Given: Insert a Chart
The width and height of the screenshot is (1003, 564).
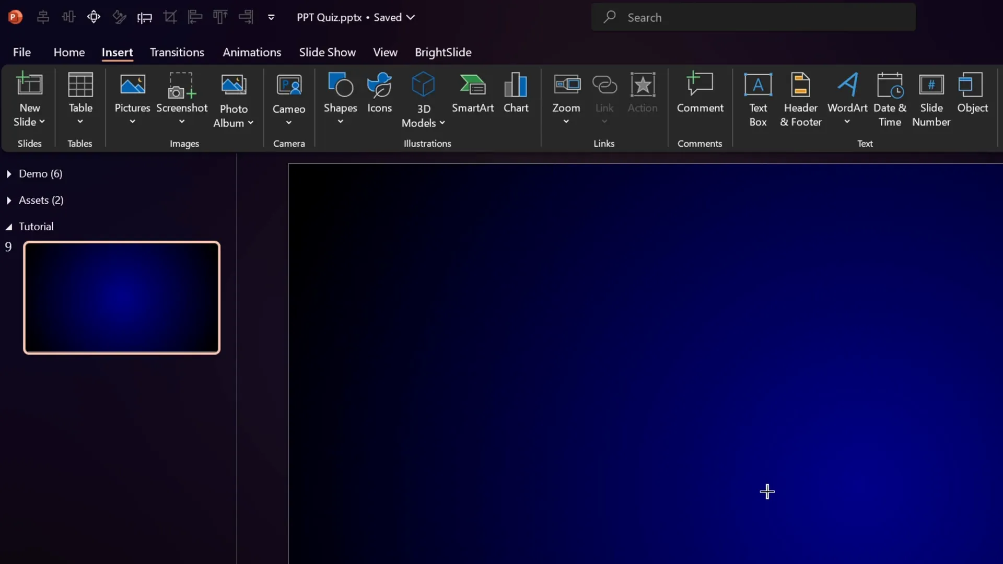Looking at the screenshot, I should [x=516, y=93].
